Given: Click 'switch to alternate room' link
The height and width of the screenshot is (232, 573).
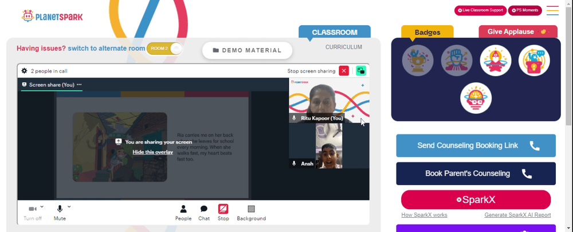Looking at the screenshot, I should [x=106, y=49].
